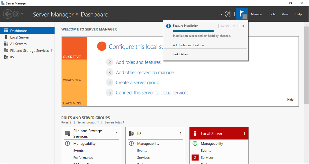
Task: Click Manageability in IIS tile
Action: pyautogui.click(x=148, y=143)
